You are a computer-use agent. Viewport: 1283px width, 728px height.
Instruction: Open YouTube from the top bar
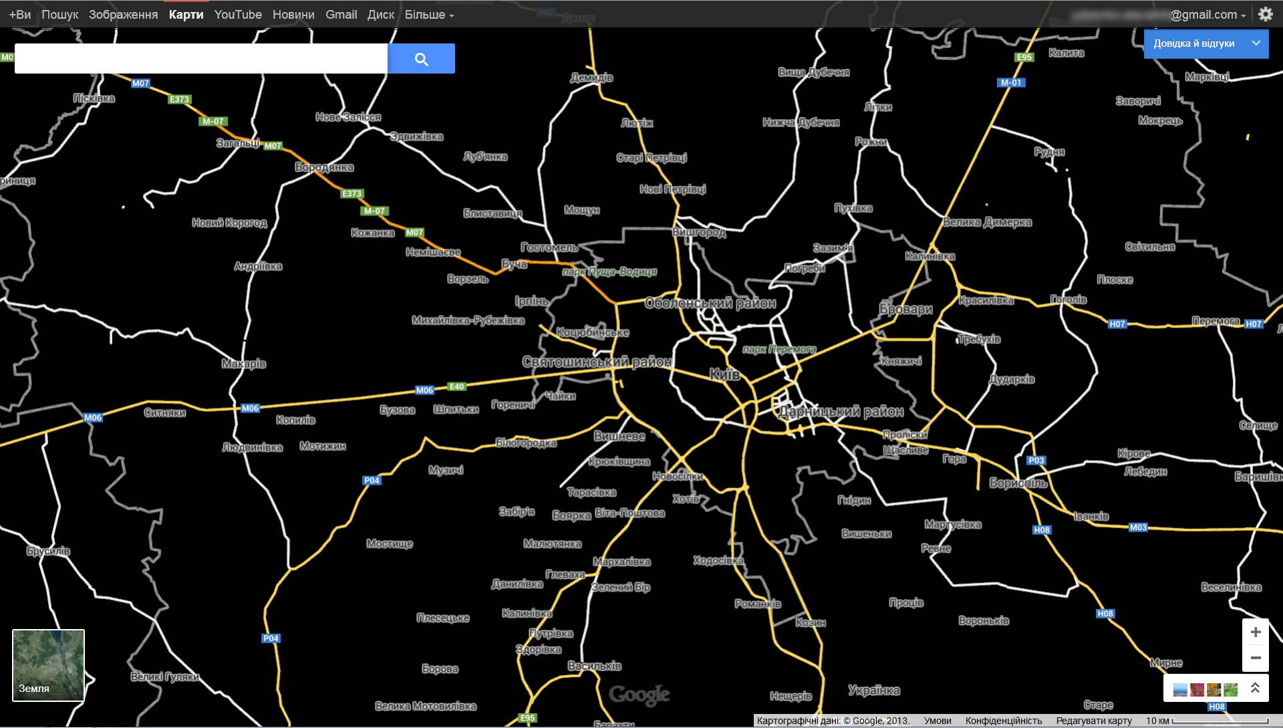238,15
